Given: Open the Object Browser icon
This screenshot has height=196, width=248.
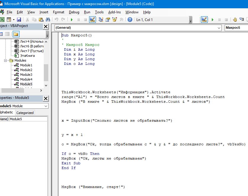Looking at the screenshot, I should (114, 20).
